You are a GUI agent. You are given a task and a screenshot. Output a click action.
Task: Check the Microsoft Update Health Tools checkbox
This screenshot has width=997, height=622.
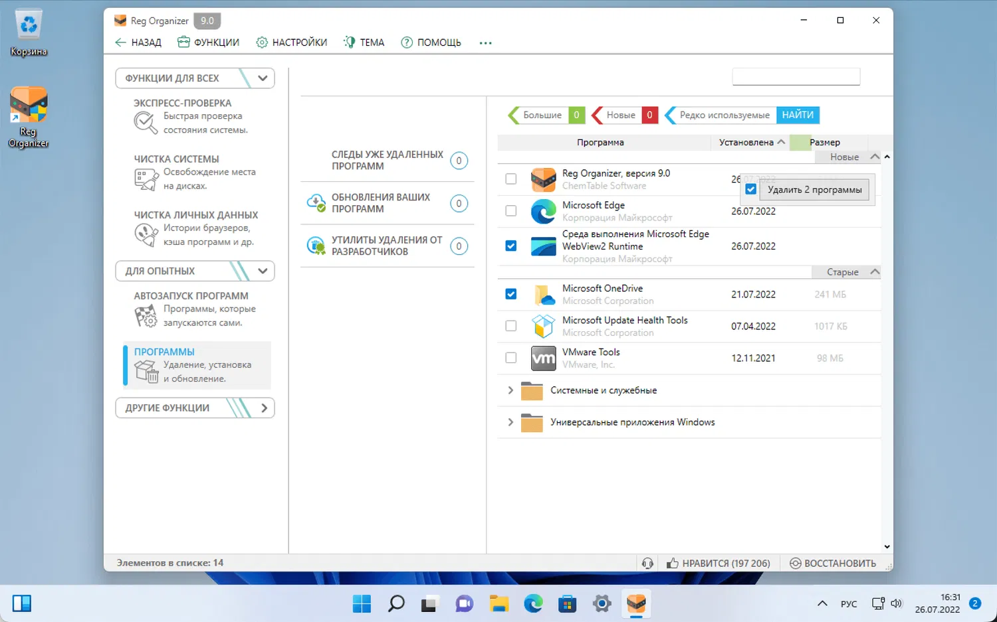tap(510, 326)
